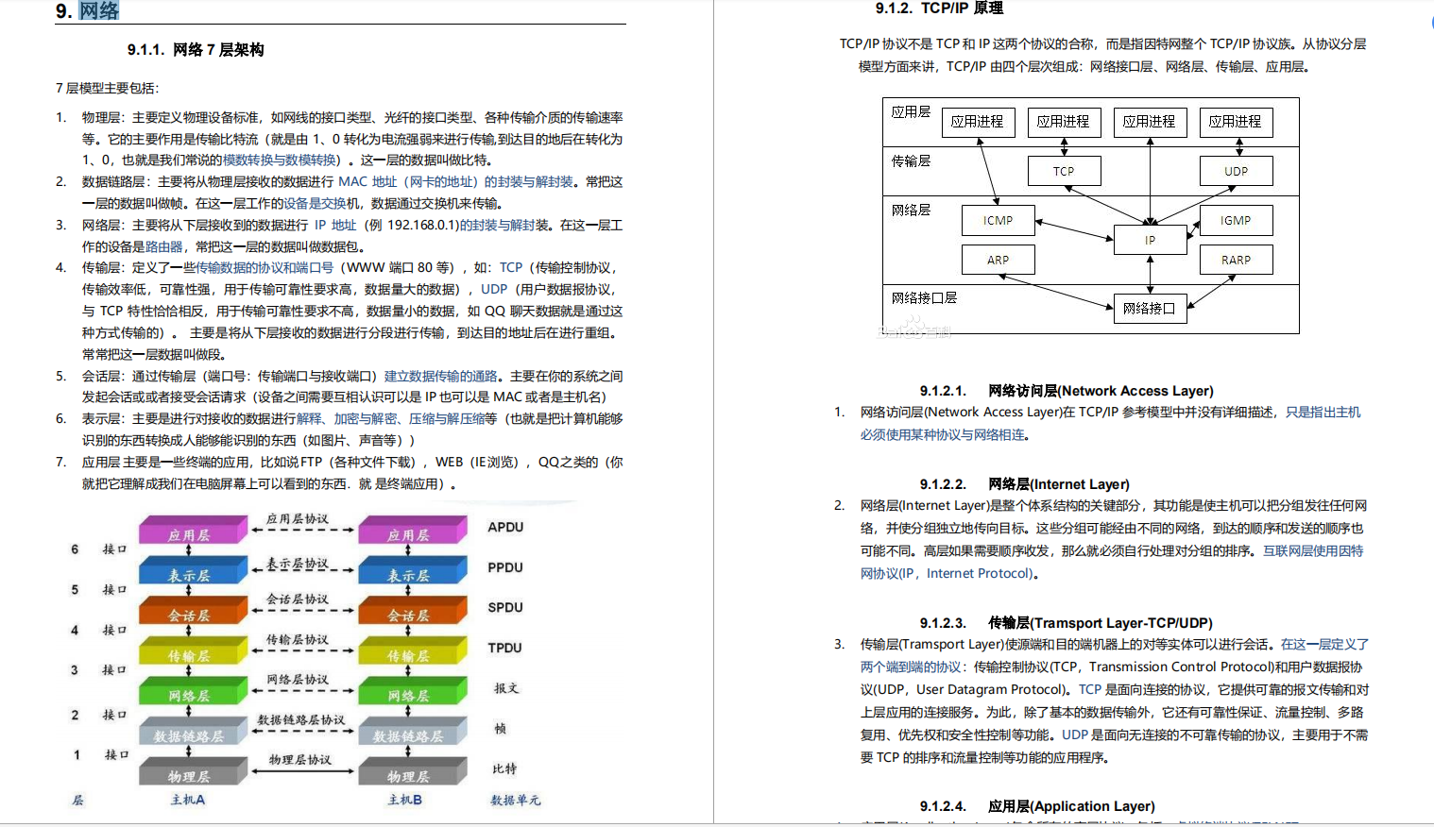Select the 9.1.1 网络7层架构 heading

194,50
